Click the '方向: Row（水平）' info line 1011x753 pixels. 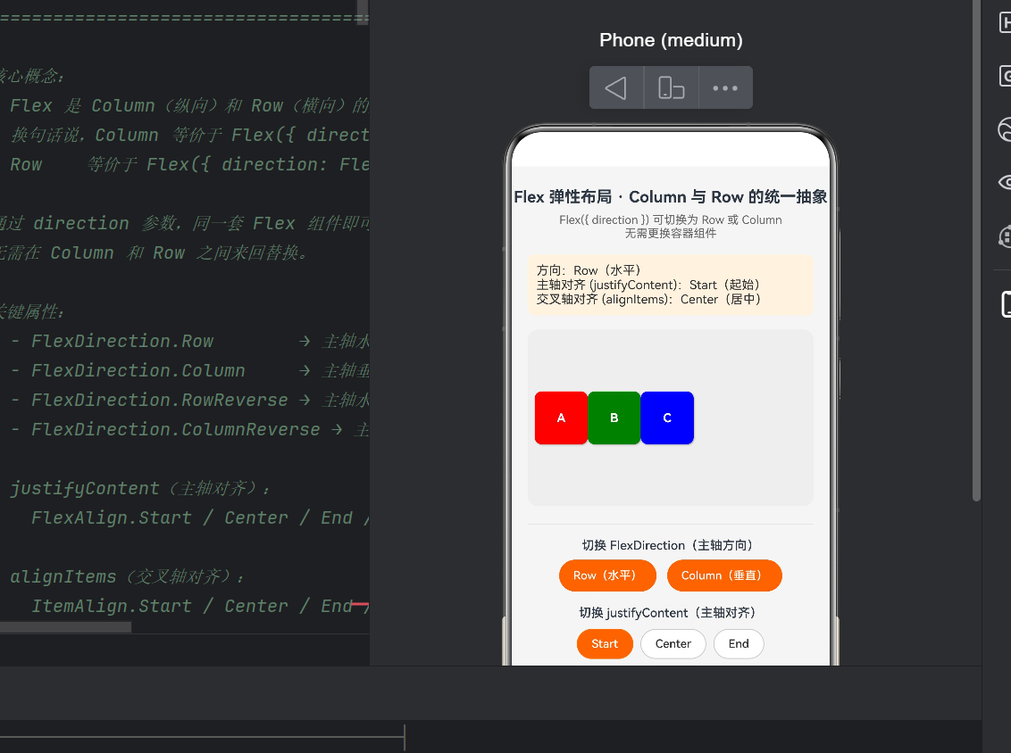588,270
